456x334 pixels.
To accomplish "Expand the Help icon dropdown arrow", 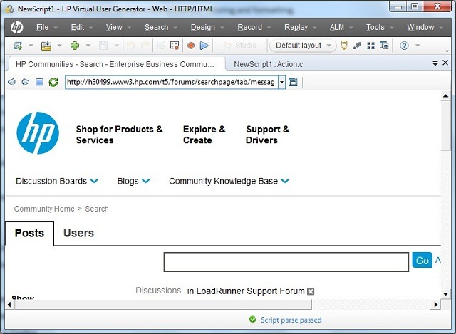I will pos(418,46).
